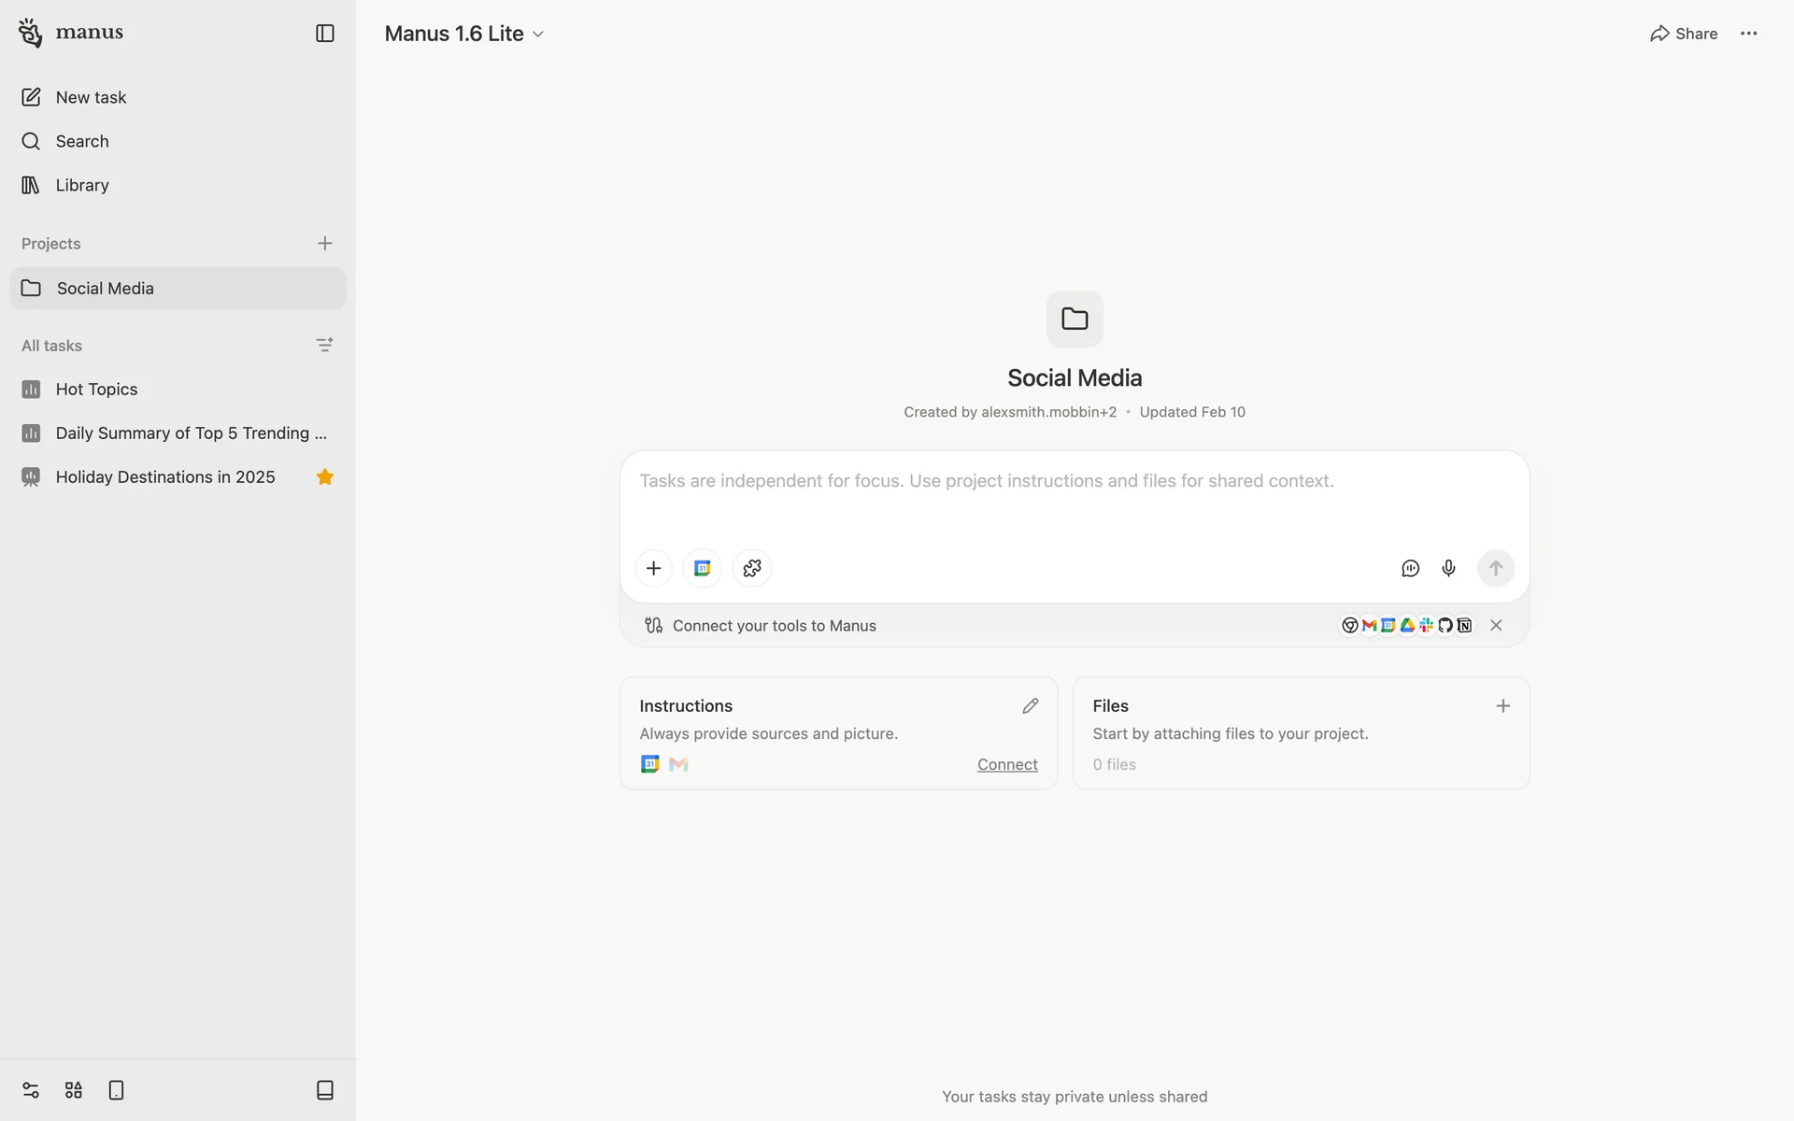
Task: Click the attach plus button in composer
Action: pyautogui.click(x=653, y=568)
